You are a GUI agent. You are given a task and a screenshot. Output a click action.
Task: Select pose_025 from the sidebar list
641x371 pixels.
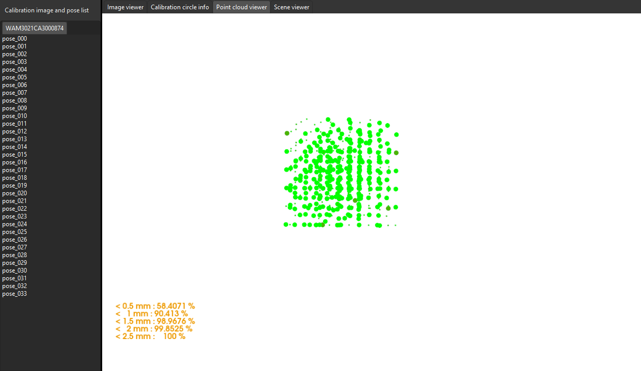click(x=14, y=231)
